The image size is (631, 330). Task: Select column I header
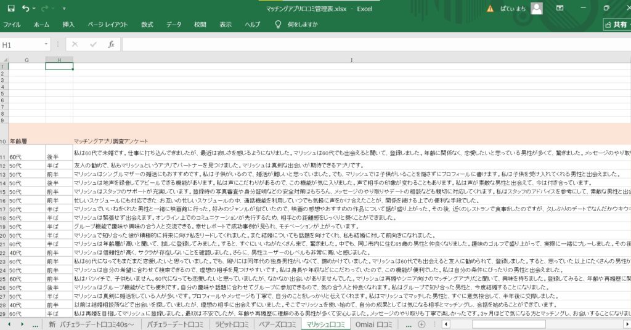click(352, 60)
